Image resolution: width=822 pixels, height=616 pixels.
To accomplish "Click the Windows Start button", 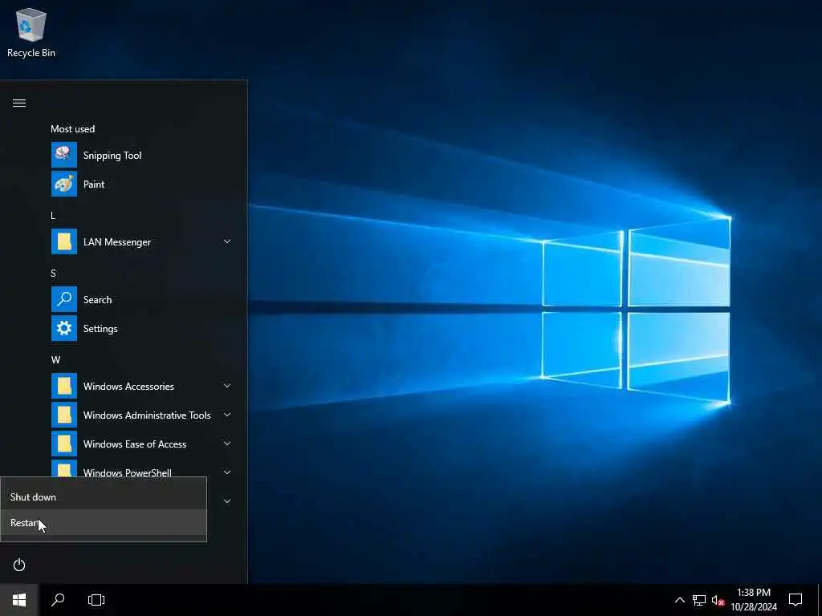I will tap(19, 600).
